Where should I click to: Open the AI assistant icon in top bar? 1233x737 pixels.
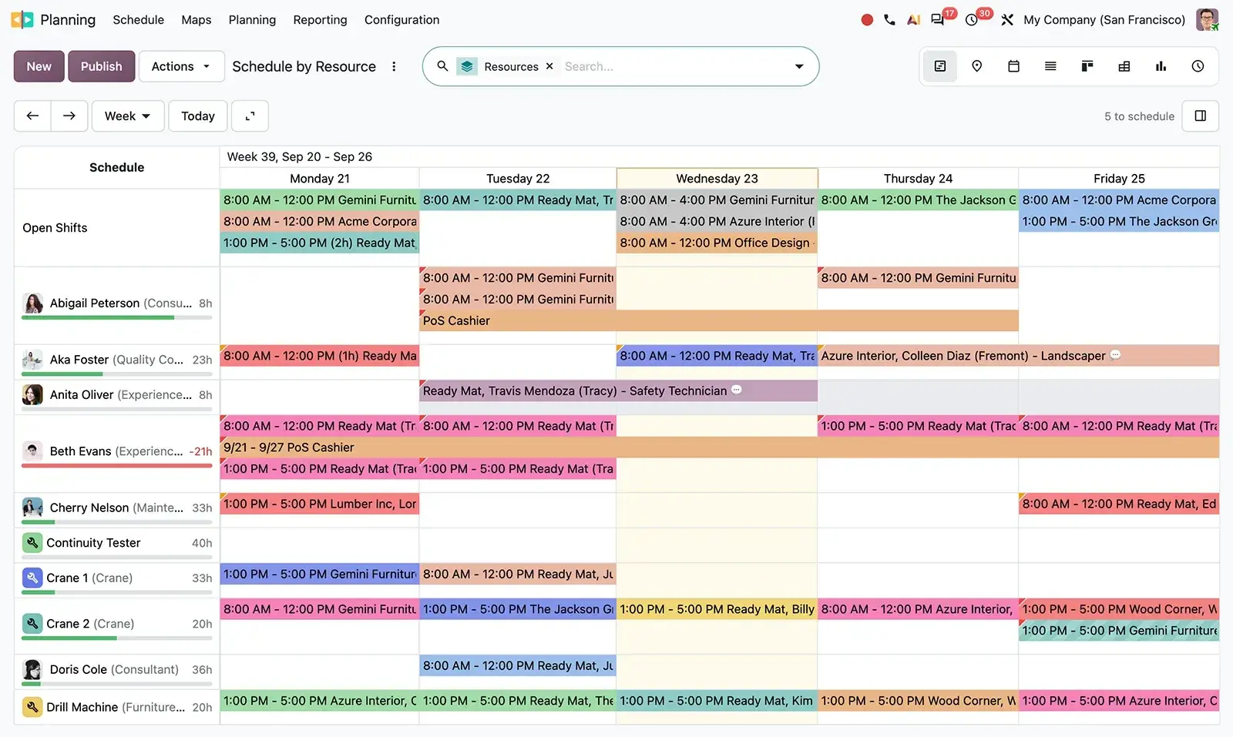(914, 20)
